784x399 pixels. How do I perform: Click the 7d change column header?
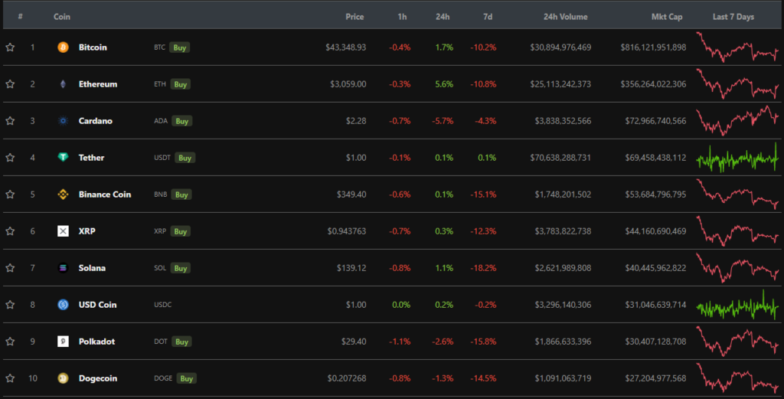(486, 17)
